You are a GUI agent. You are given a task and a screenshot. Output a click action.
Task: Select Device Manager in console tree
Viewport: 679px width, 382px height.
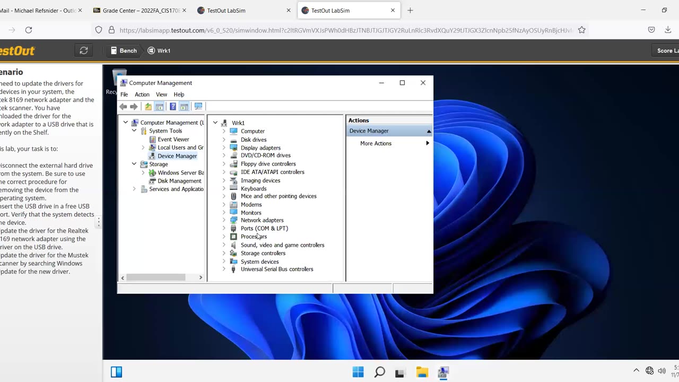pos(177,156)
